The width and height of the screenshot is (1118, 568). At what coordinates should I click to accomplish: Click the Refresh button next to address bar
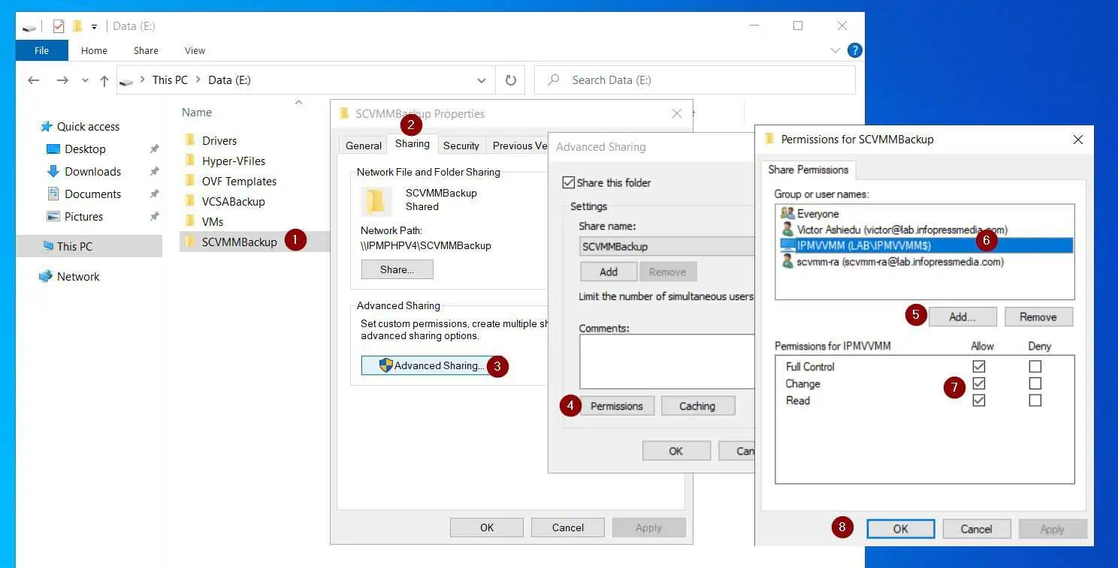(511, 80)
